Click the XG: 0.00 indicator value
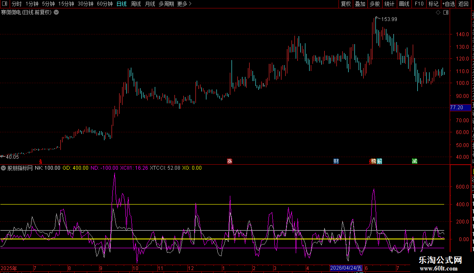Image resolution: width=474 pixels, height=273 pixels. click(192, 168)
